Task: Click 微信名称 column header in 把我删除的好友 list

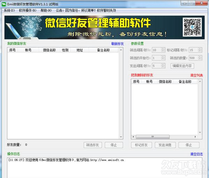Action: tap(165, 82)
